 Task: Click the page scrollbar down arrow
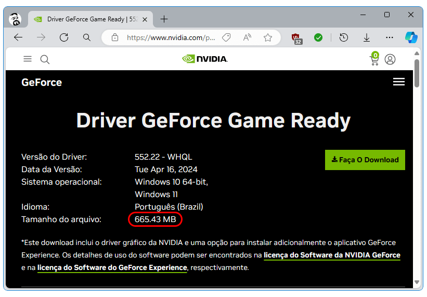click(417, 282)
